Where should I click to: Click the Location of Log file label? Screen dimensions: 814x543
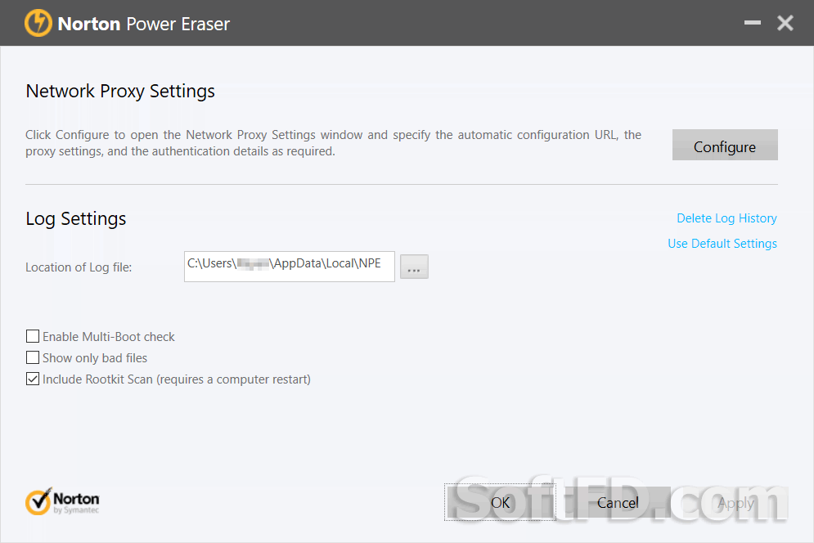pyautogui.click(x=79, y=267)
